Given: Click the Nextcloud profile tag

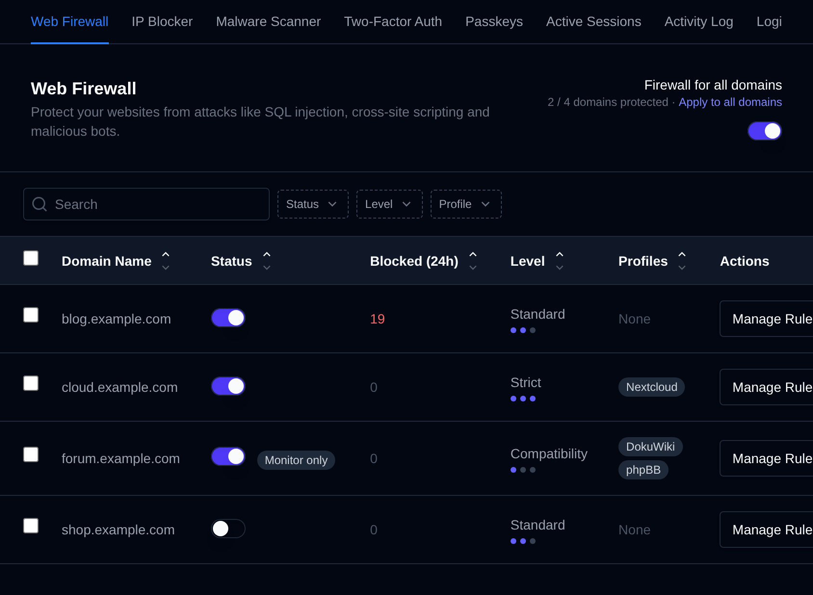Looking at the screenshot, I should (652, 387).
